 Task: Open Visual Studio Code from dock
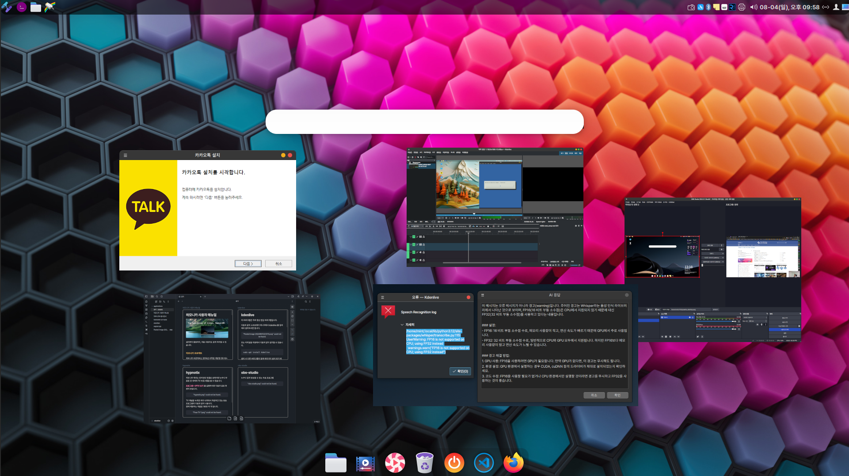tap(484, 463)
